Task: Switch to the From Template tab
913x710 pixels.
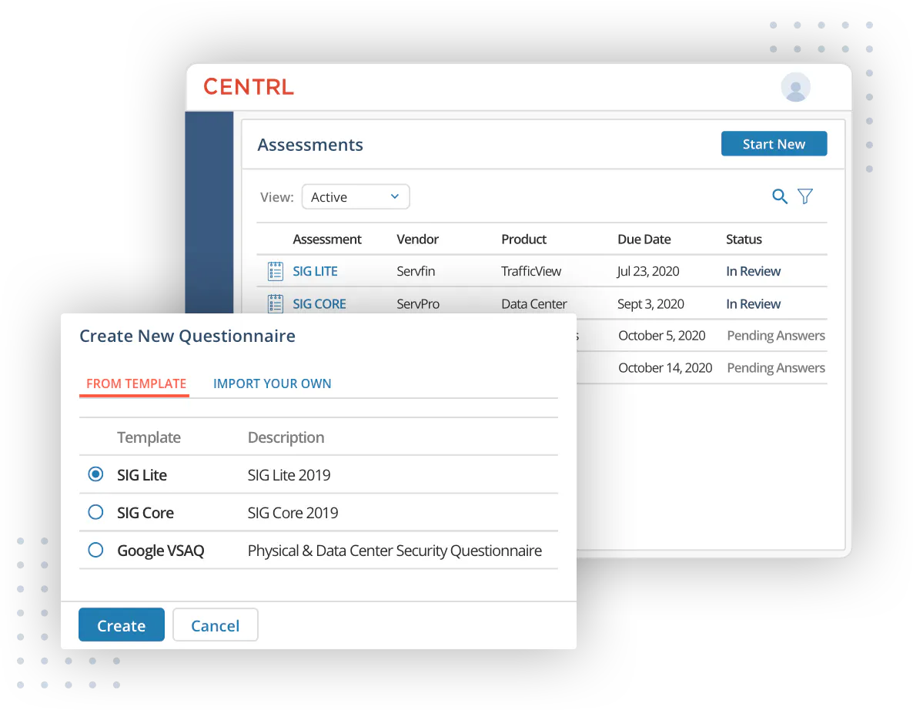Action: [136, 383]
